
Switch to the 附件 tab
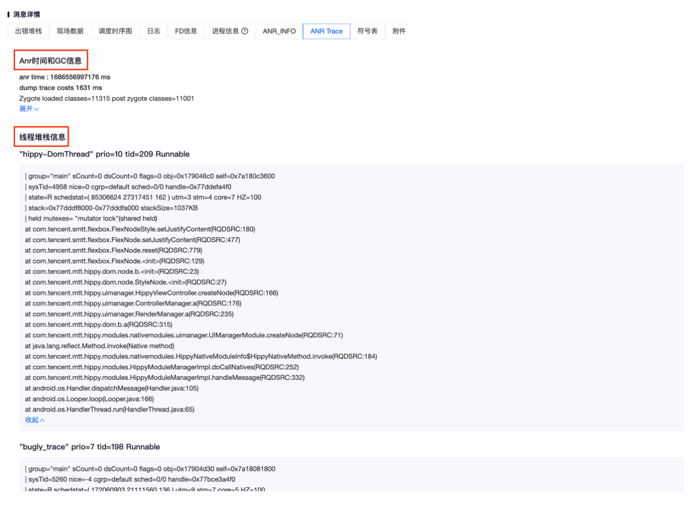(399, 31)
